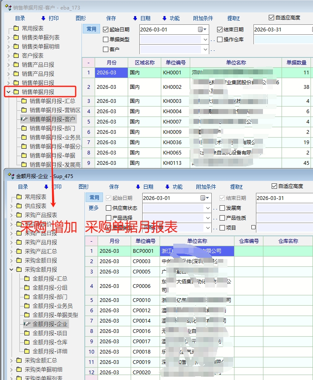
Task: Click 保存 in the sales report toolbar
Action: click(x=111, y=18)
